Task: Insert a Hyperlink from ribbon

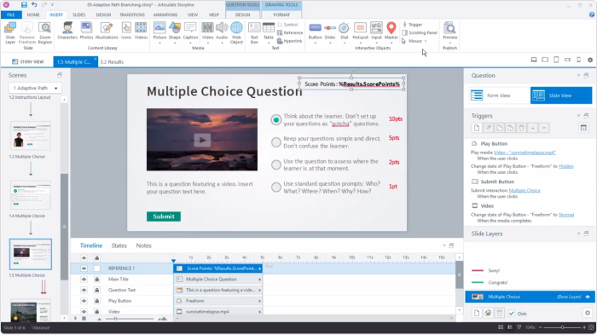Action: pyautogui.click(x=290, y=41)
